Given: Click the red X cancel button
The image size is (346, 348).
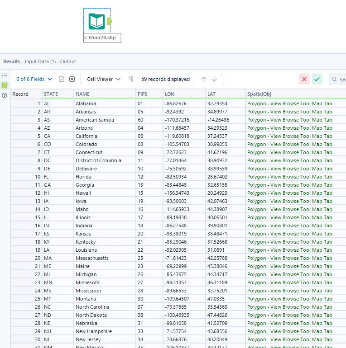Looking at the screenshot, I should [x=304, y=79].
